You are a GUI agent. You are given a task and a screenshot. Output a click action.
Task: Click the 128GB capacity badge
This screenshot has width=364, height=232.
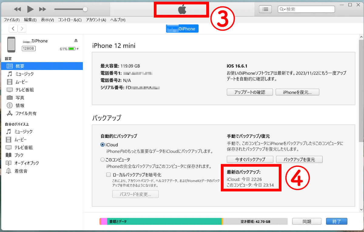coord(29,48)
